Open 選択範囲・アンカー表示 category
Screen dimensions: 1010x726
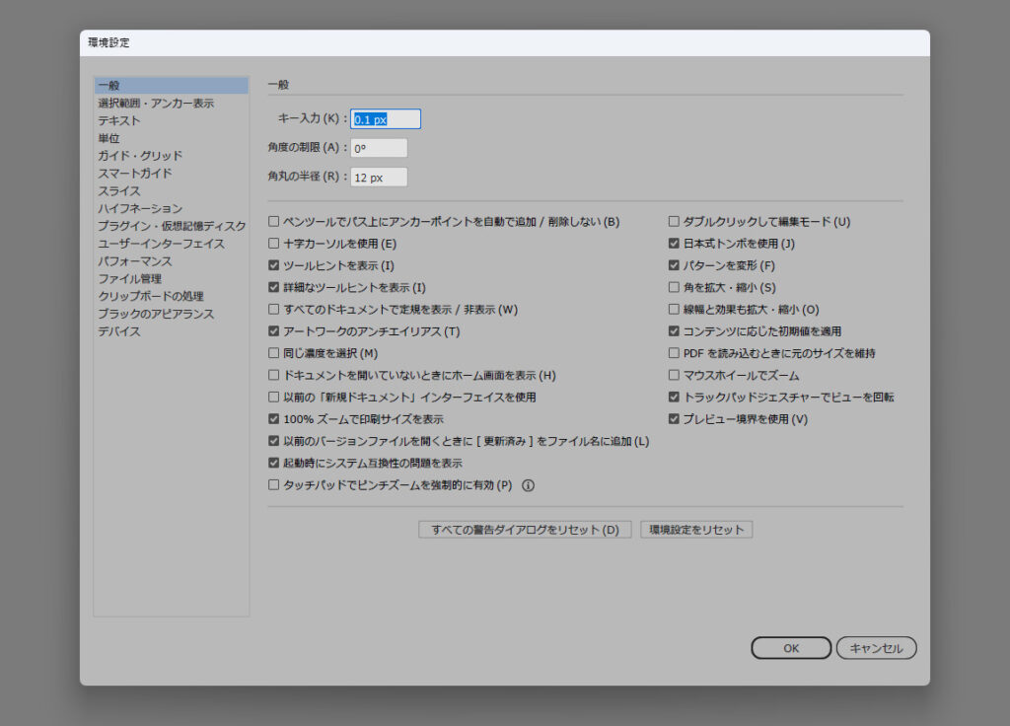pos(156,104)
